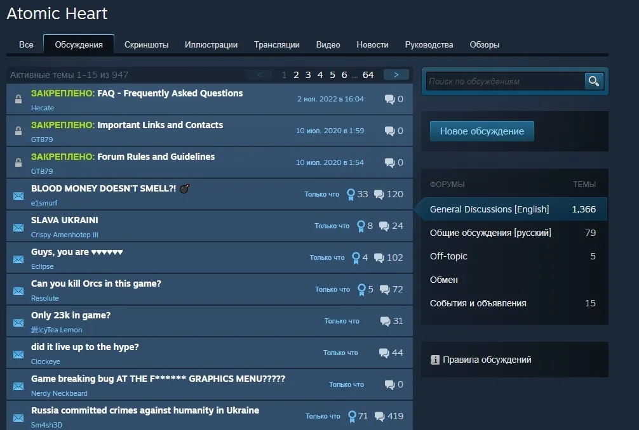Click the previous page arrow button
Image resolution: width=639 pixels, height=430 pixels.
[260, 75]
